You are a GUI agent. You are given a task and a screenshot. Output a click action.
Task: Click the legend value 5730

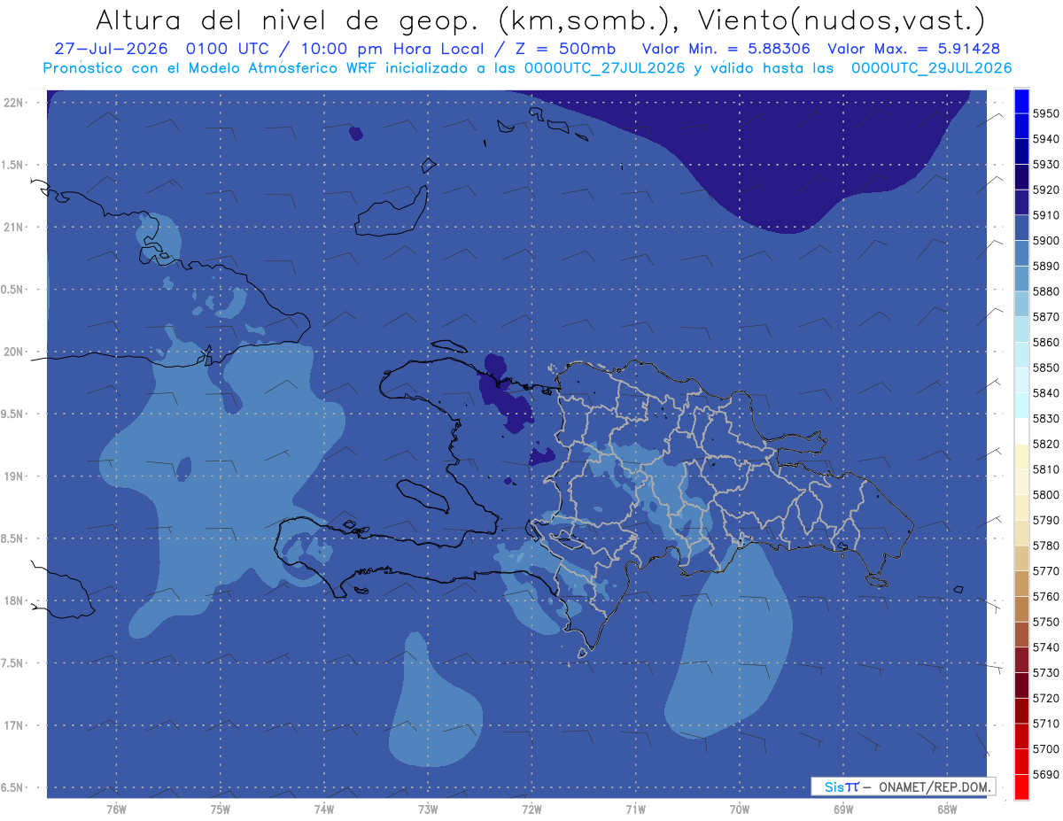pyautogui.click(x=1045, y=673)
